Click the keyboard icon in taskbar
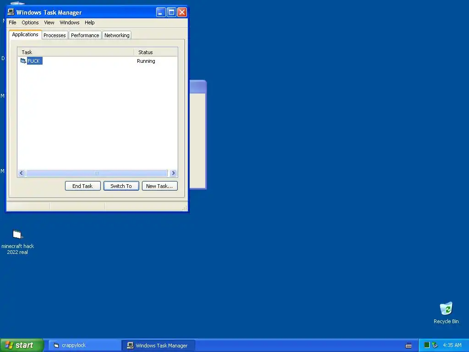The image size is (469, 352). pyautogui.click(x=408, y=346)
